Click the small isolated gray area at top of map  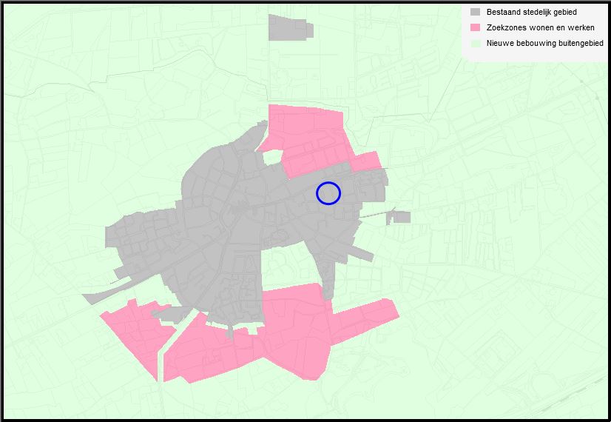291,27
